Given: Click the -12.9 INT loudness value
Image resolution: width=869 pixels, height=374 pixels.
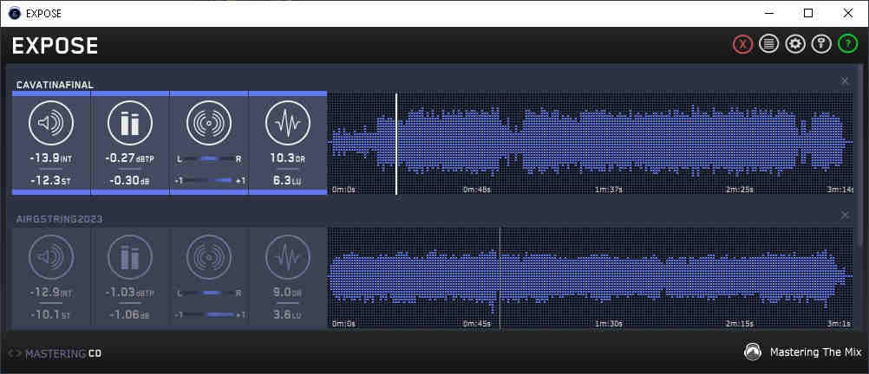Looking at the screenshot, I should (x=51, y=293).
